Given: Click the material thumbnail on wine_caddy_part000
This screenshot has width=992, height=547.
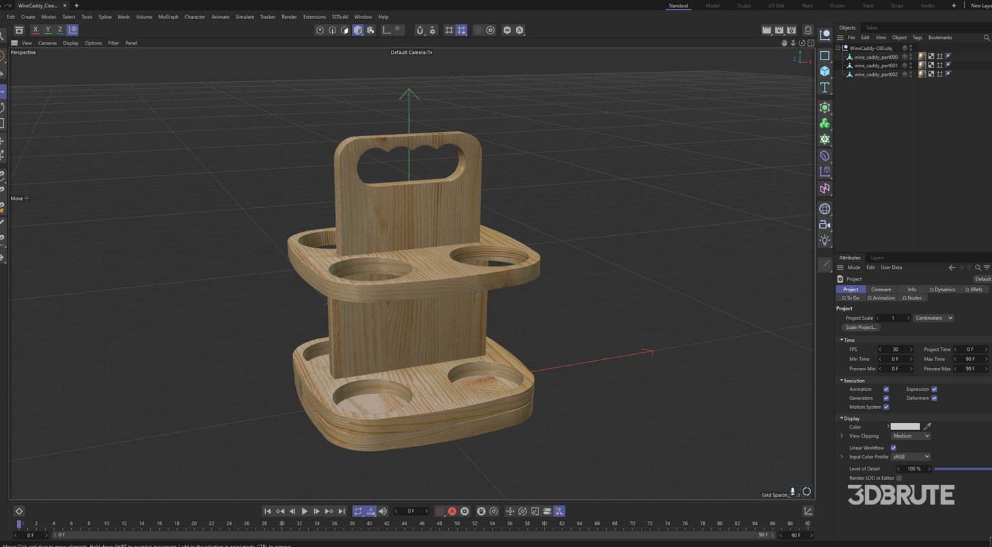Looking at the screenshot, I should coord(922,57).
